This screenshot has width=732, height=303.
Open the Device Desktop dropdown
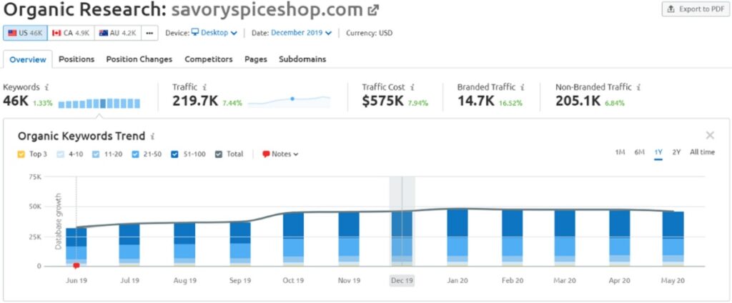coord(214,33)
